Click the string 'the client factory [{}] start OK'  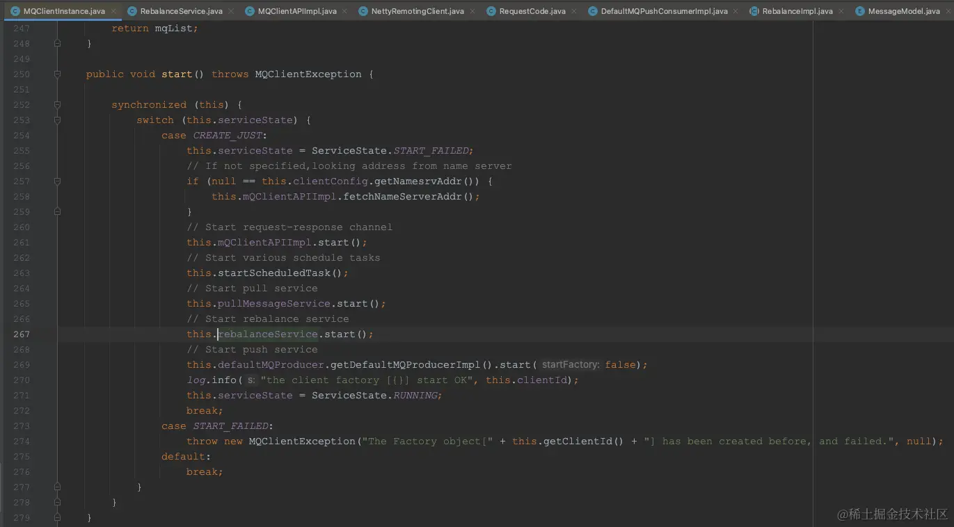coord(367,380)
